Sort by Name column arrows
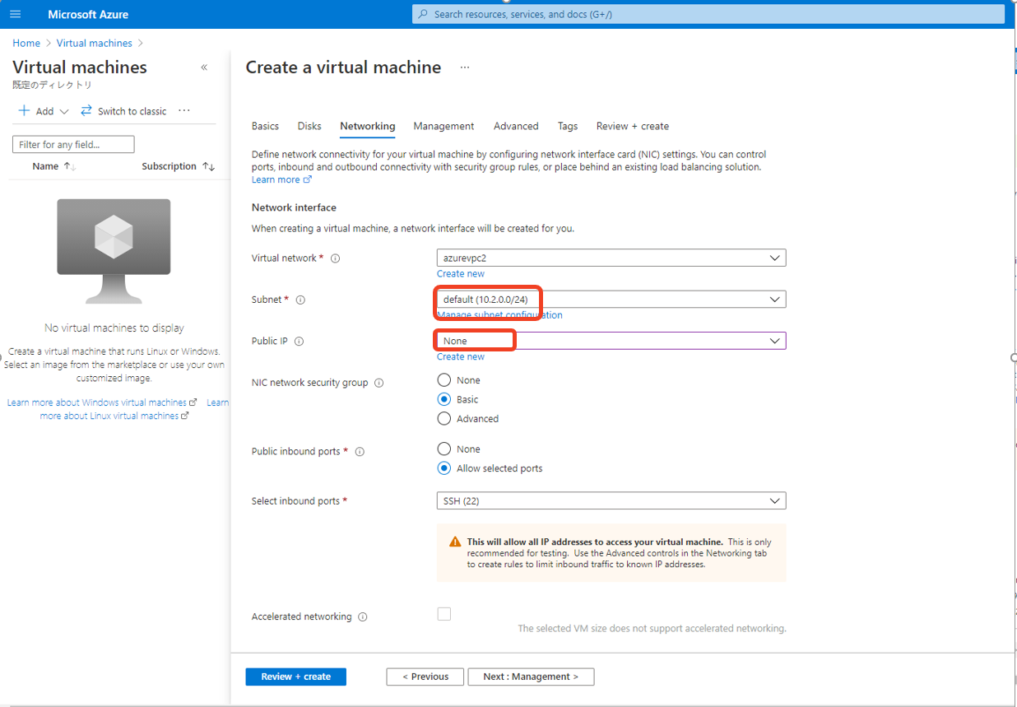The height and width of the screenshot is (707, 1017). 70,166
